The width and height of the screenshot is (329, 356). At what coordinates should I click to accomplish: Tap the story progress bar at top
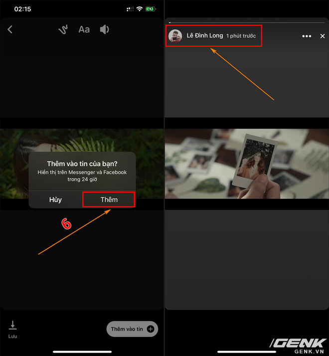tap(247, 22)
